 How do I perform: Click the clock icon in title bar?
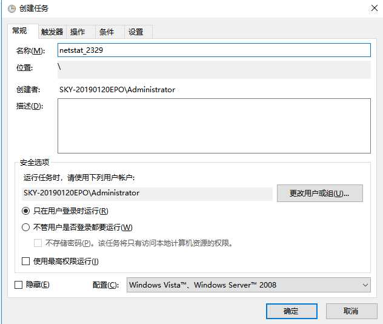(x=12, y=9)
